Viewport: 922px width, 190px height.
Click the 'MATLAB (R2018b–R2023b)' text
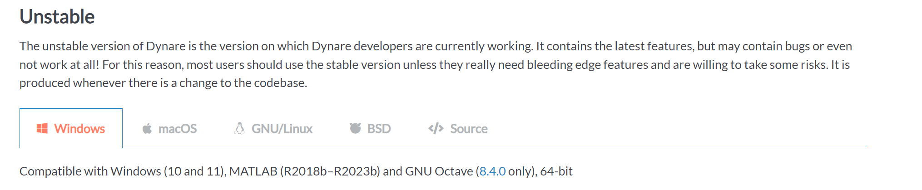[x=305, y=171]
